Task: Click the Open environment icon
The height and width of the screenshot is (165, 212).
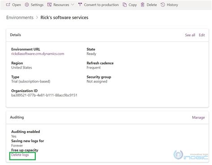Action: coord(8,5)
